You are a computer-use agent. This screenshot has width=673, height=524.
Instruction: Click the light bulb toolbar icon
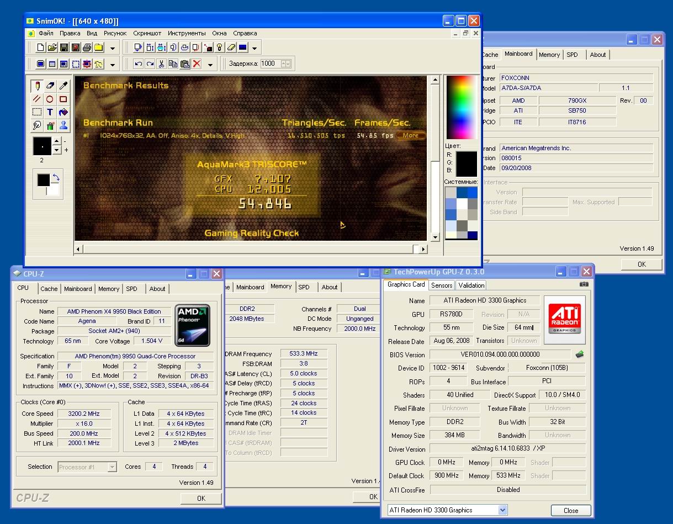pyautogui.click(x=219, y=47)
